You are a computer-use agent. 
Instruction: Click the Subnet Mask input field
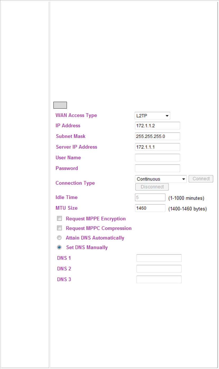coord(158,136)
